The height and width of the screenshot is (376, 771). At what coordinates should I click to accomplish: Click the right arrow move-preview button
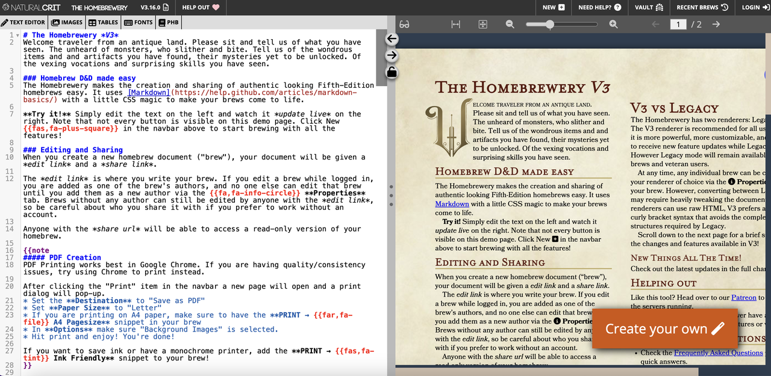click(x=392, y=55)
